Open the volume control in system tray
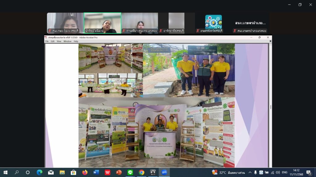316x177 pixels. pyautogui.click(x=278, y=172)
